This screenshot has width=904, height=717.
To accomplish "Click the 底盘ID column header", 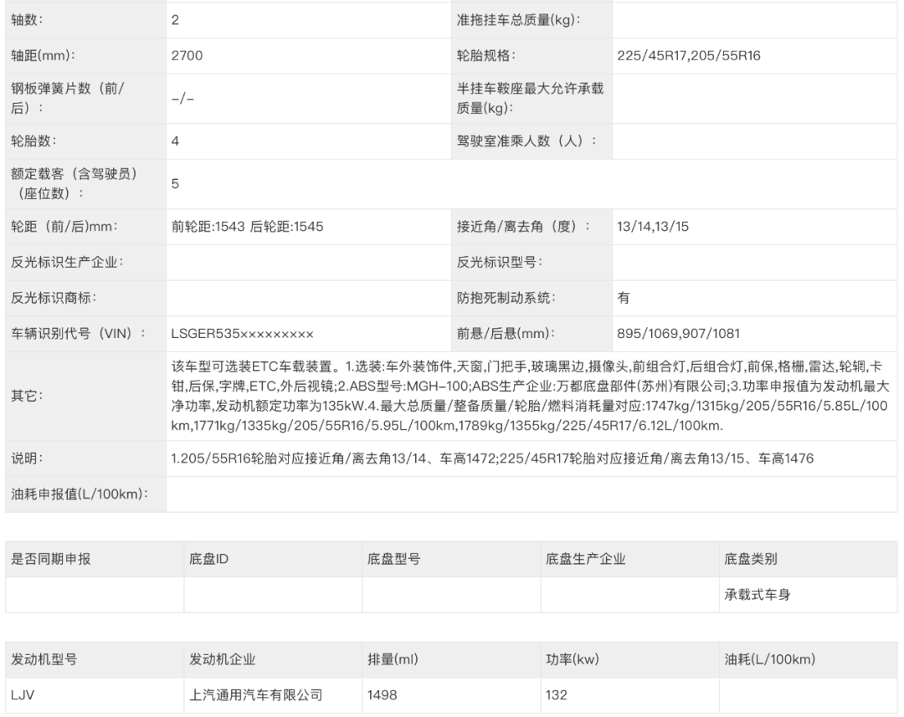I will [208, 559].
